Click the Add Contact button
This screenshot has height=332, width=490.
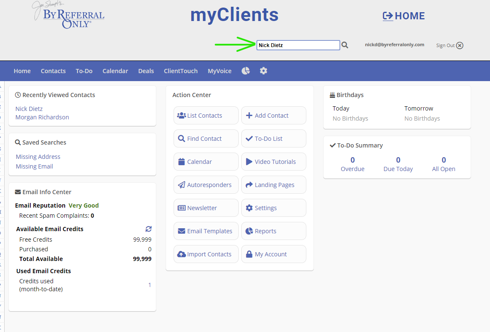[x=274, y=115]
